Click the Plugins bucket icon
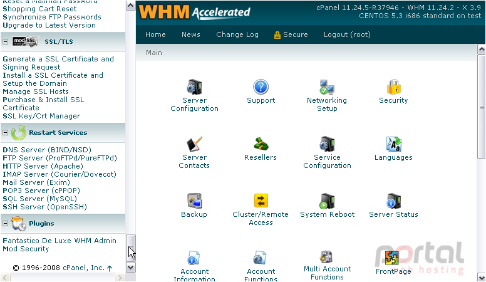The height and width of the screenshot is (282, 486). click(18, 224)
